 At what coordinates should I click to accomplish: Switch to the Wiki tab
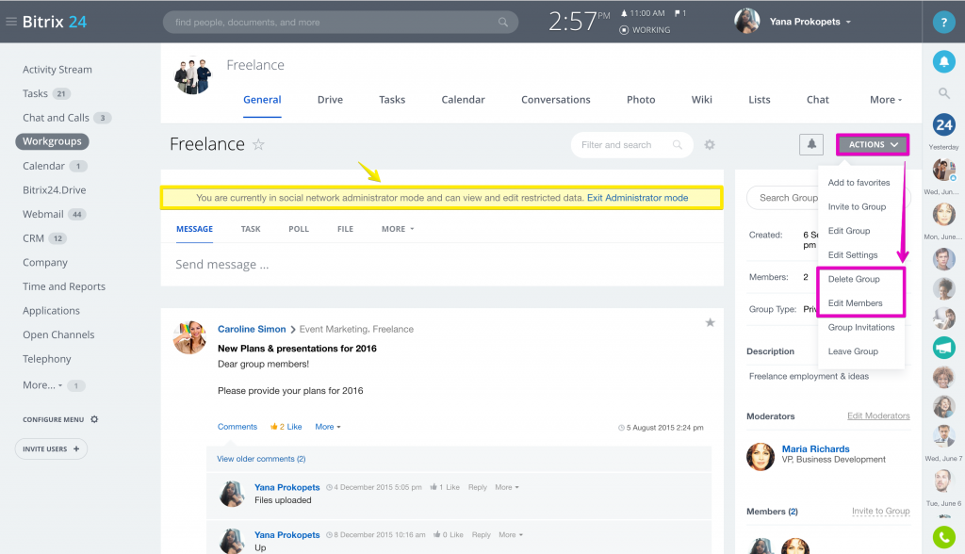click(x=701, y=100)
